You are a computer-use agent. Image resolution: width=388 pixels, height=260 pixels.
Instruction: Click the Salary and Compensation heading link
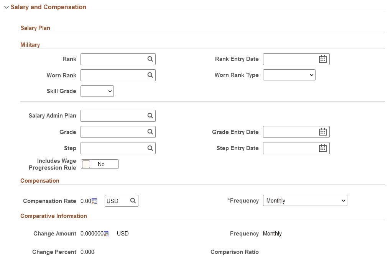click(x=48, y=7)
